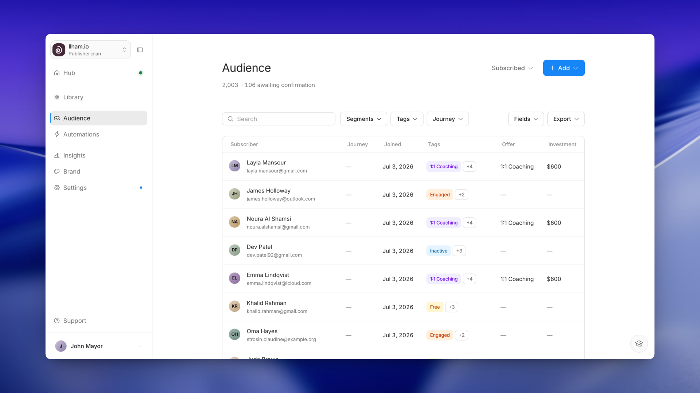Click James Holloway's Engaged tag
The image size is (700, 393).
tap(440, 195)
